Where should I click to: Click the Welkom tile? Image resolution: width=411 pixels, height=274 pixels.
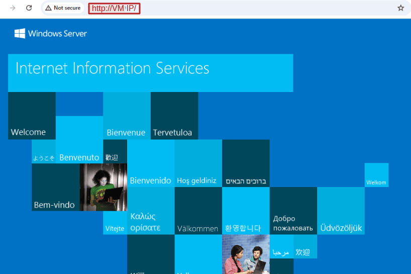point(376,175)
